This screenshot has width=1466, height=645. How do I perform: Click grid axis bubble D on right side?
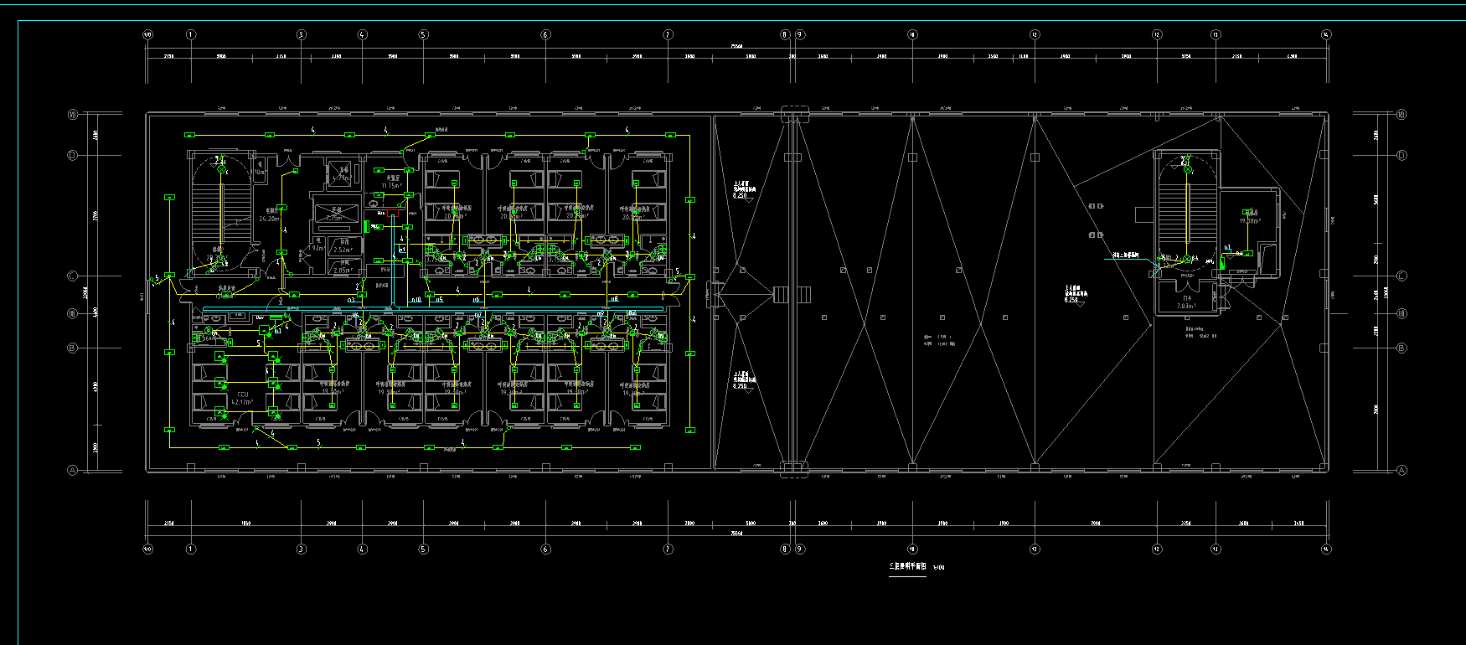coord(1402,155)
